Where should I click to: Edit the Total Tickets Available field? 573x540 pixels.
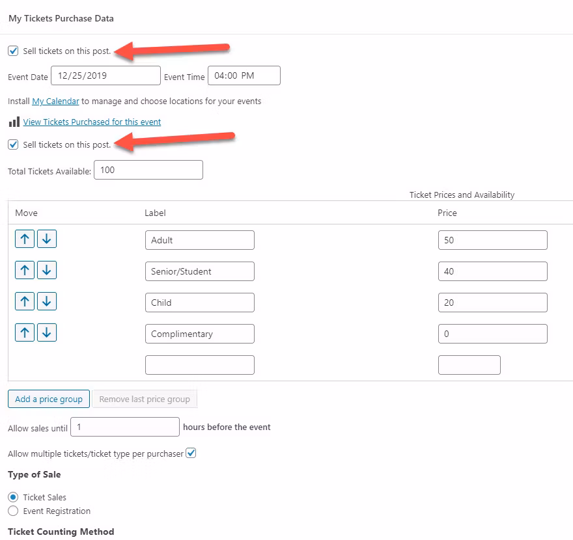pyautogui.click(x=148, y=170)
